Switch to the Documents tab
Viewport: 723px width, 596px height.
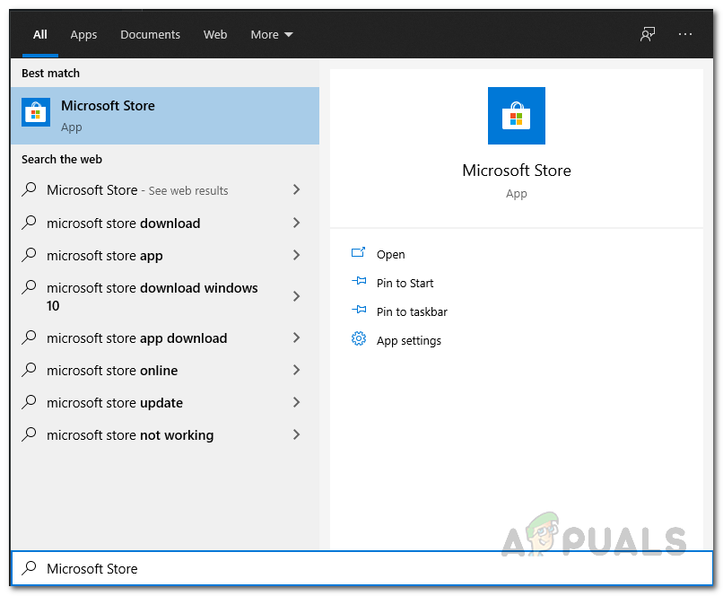click(x=150, y=34)
